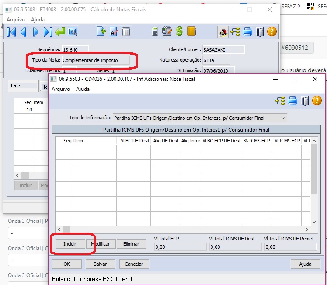The width and height of the screenshot is (327, 285).
Task: Click exit door icon in Inf Adicionais dialog
Action: (x=305, y=101)
